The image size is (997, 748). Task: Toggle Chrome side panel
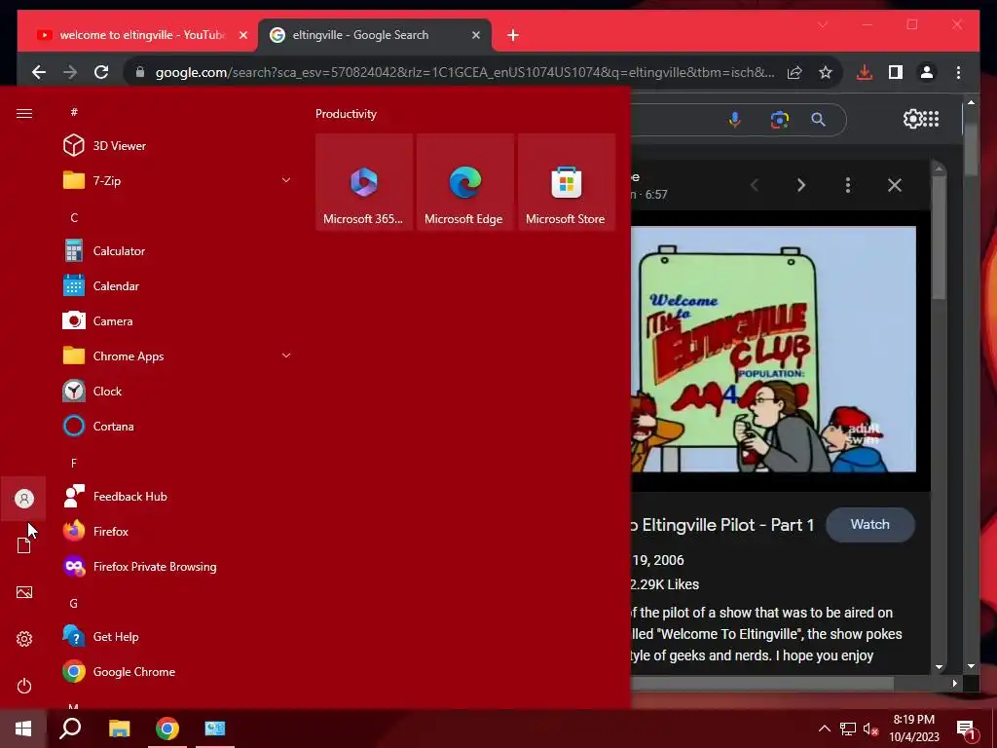pos(896,72)
